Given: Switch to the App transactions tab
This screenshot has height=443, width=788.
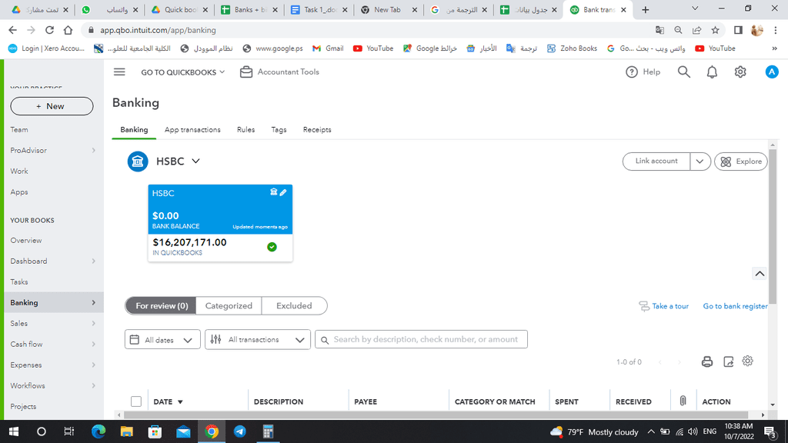Looking at the screenshot, I should [x=192, y=129].
